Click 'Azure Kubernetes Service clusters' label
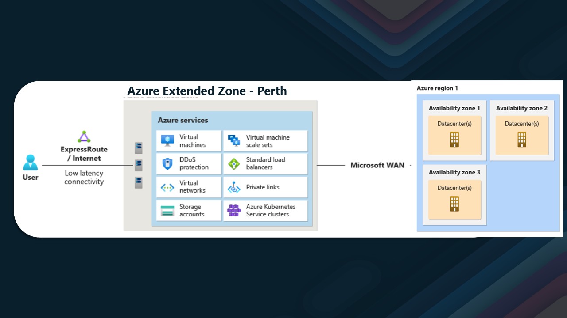567x318 pixels. 271,210
